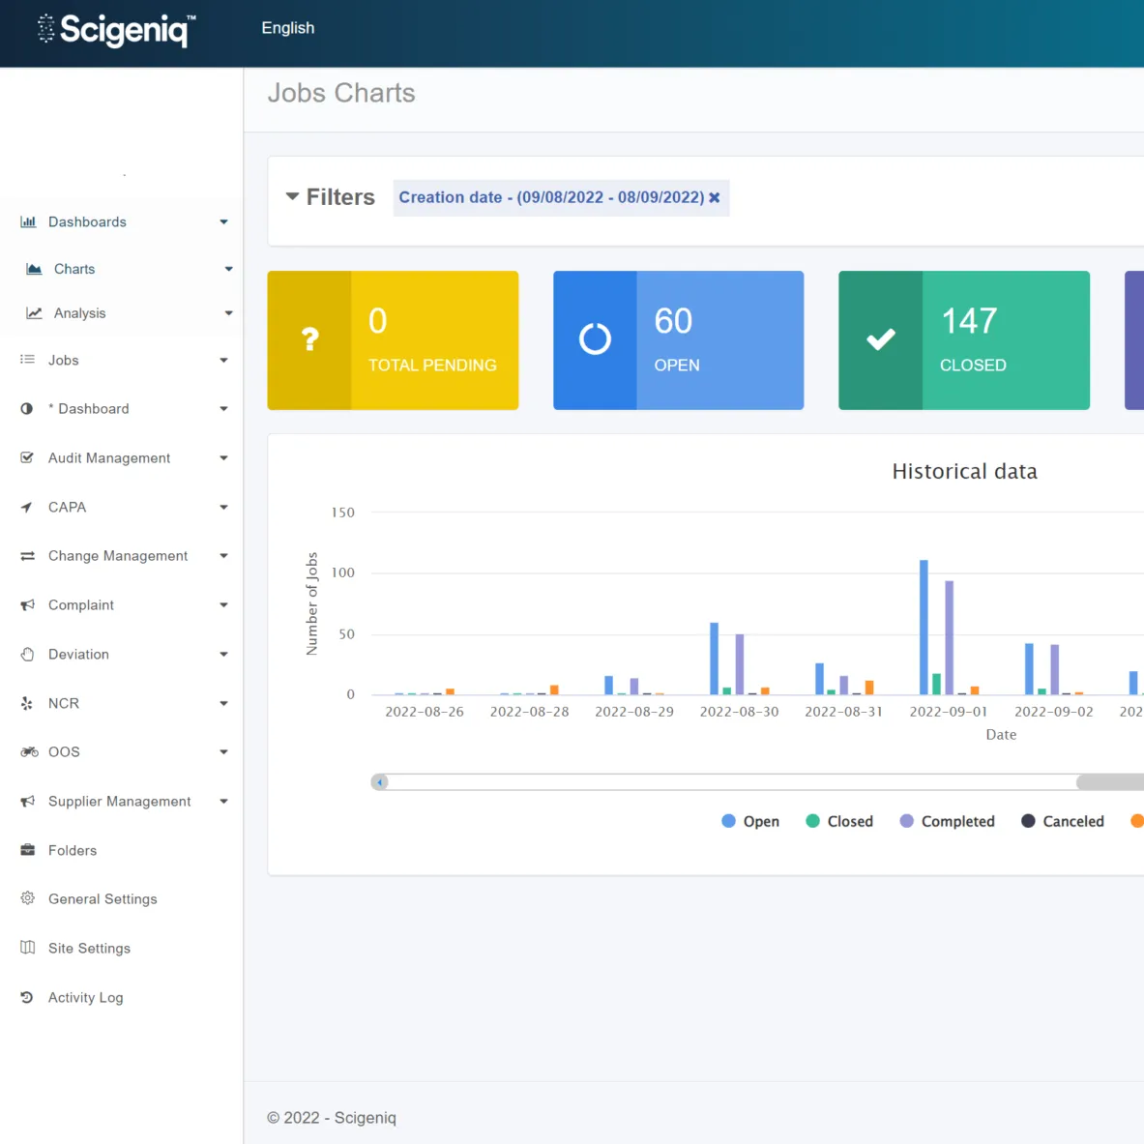Select Dashboards in the sidebar
The height and width of the screenshot is (1144, 1144).
[87, 221]
